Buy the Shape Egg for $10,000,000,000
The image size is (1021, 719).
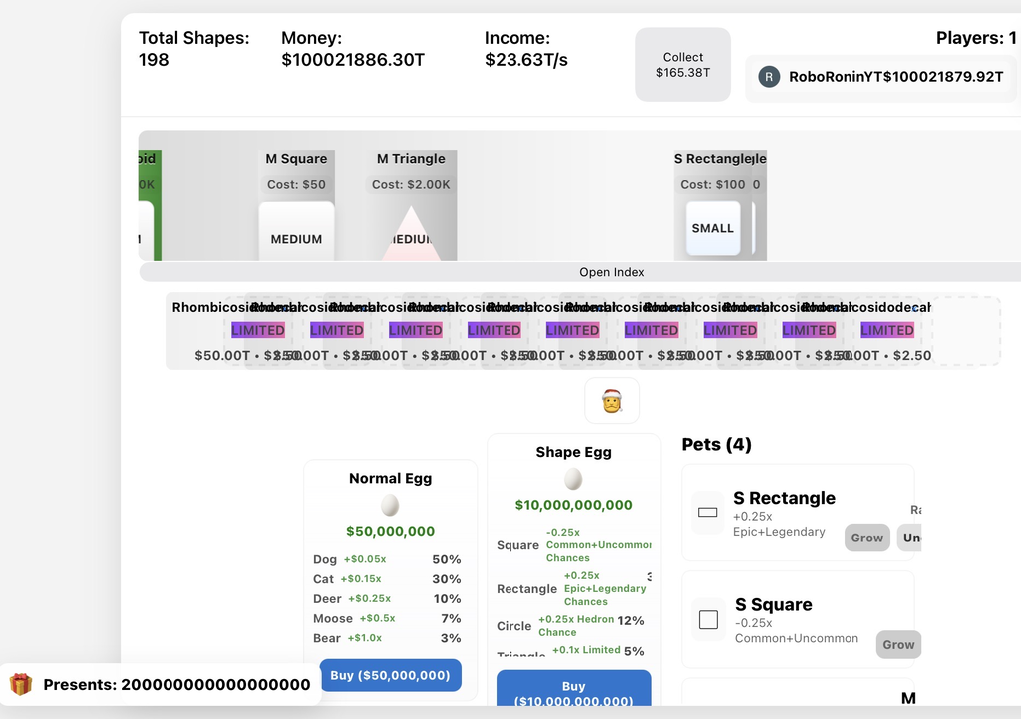(573, 689)
